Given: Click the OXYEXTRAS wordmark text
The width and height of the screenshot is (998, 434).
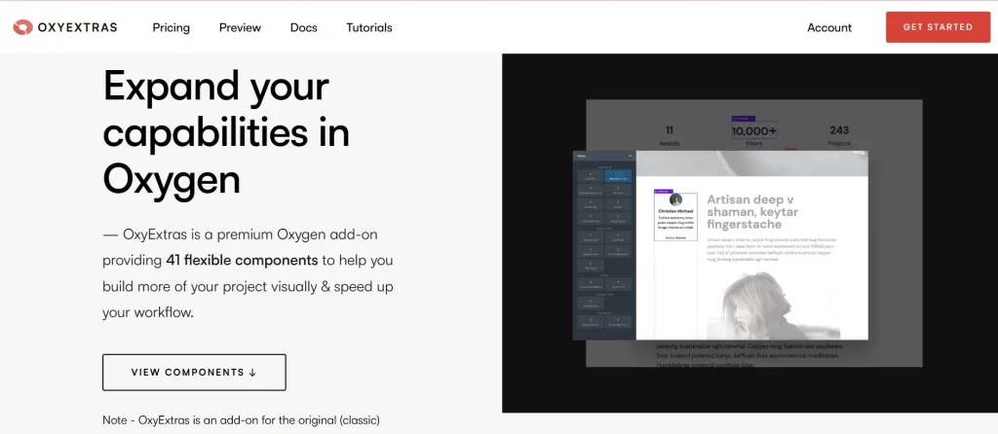Looking at the screenshot, I should pyautogui.click(x=77, y=27).
